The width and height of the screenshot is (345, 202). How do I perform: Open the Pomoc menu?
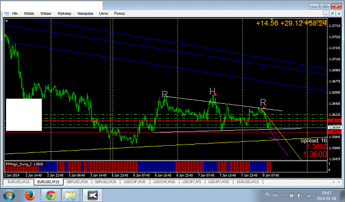point(119,14)
